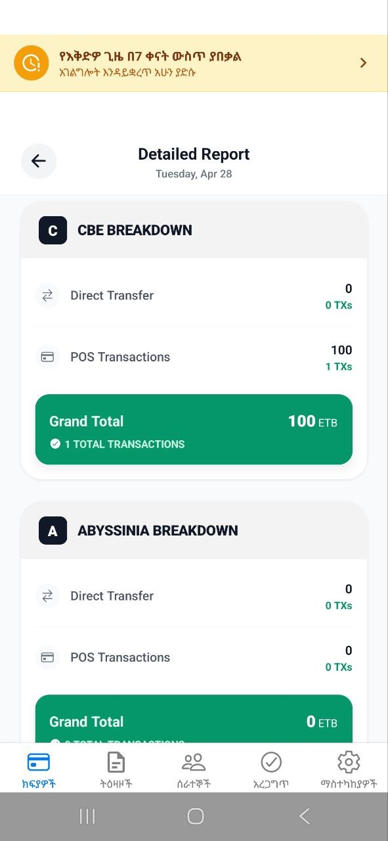Tap the employees people icon labeled ሰራተኞች

tap(194, 761)
